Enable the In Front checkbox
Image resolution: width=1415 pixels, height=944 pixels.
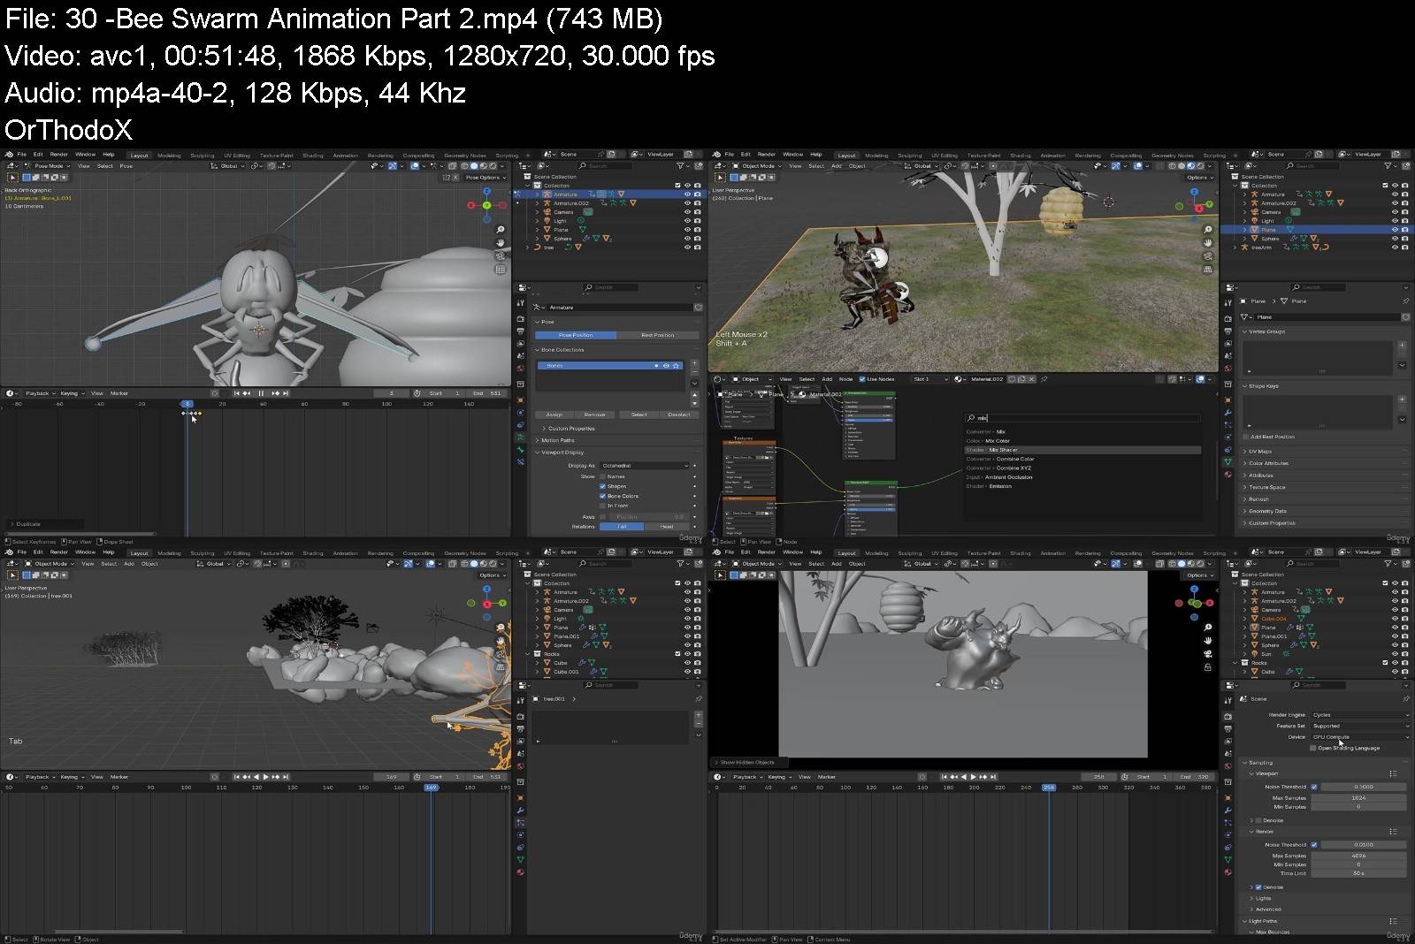[x=603, y=506]
